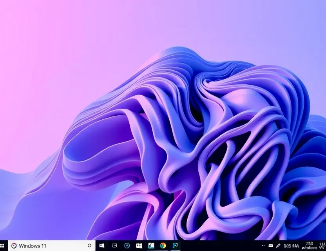Viewport: 326px width, 251px height.
Task: Click the tray clock ending in "PM"
Action: coord(291,246)
